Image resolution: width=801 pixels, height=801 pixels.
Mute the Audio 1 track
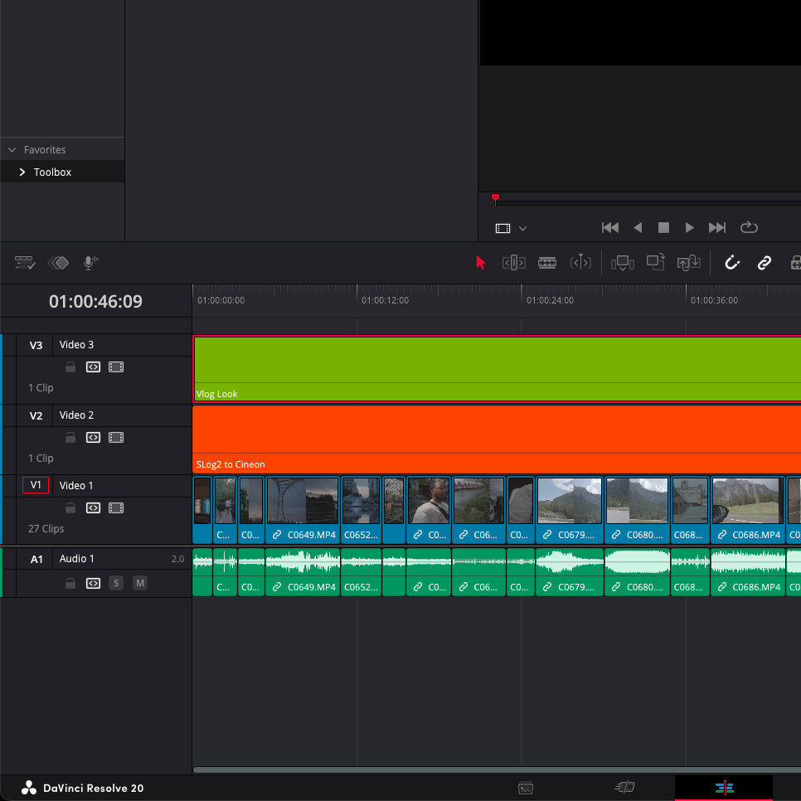[x=140, y=583]
